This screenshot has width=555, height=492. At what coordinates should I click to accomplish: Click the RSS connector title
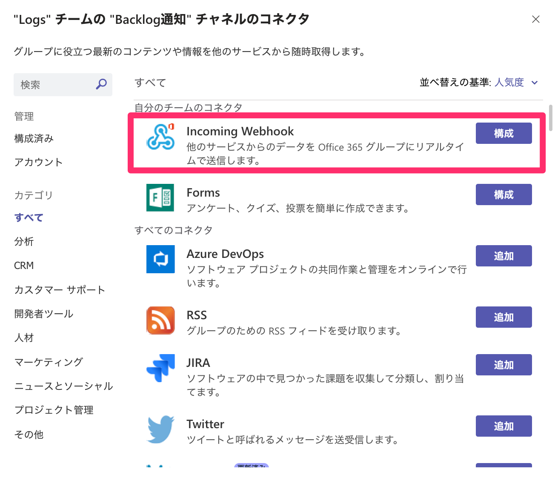(197, 315)
